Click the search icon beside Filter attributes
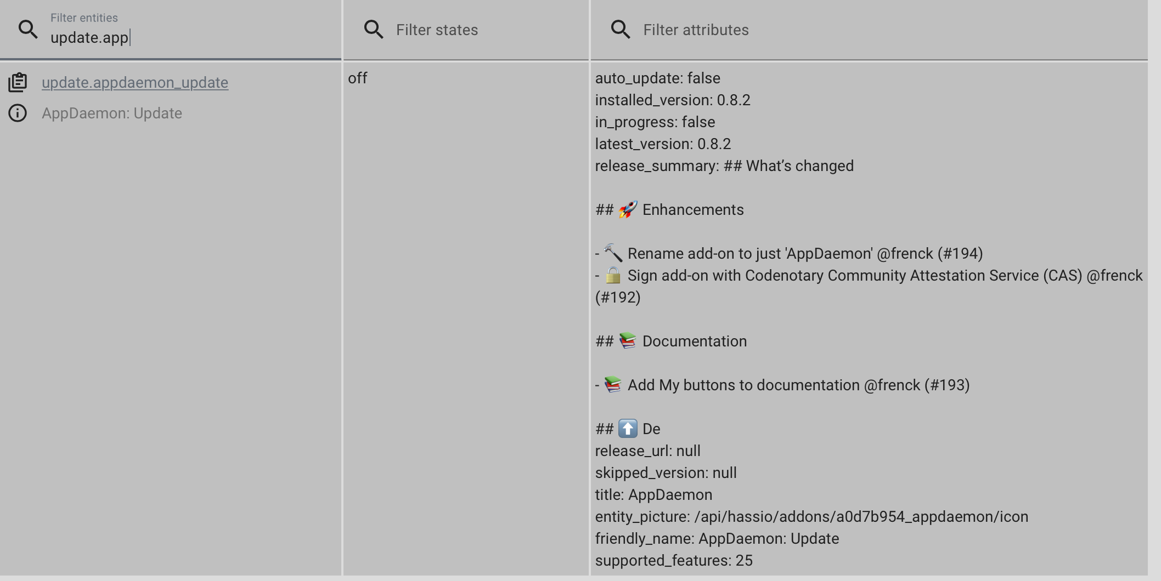 point(621,30)
